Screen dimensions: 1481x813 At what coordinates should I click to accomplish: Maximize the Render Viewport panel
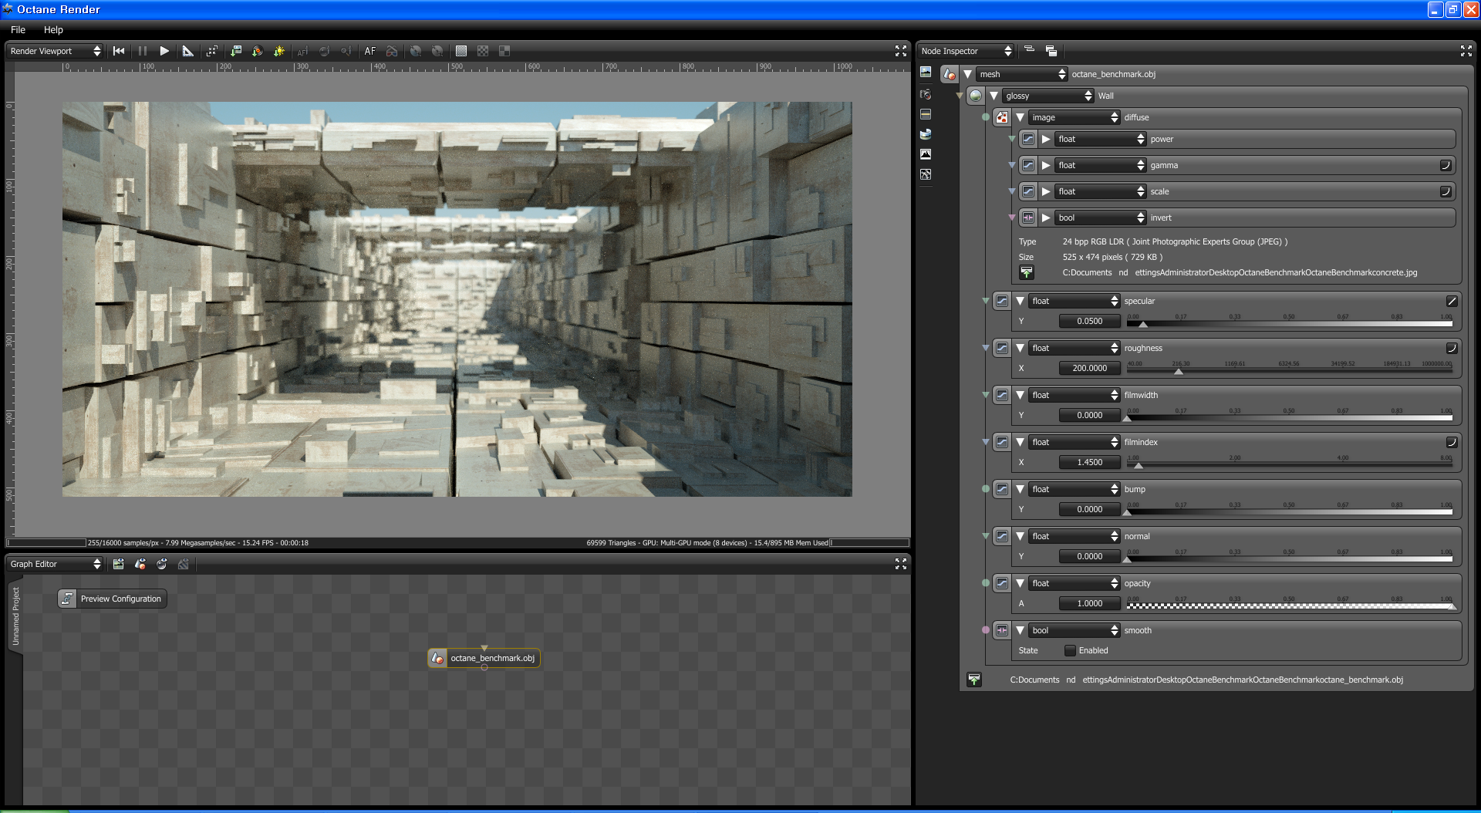[x=900, y=51]
